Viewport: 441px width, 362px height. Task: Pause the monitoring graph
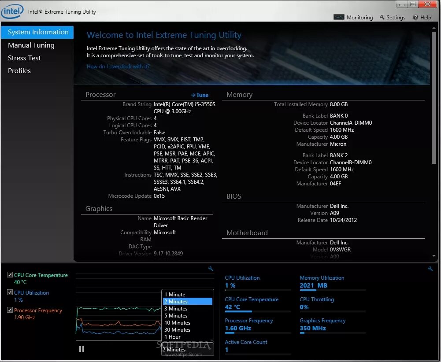[x=82, y=349]
